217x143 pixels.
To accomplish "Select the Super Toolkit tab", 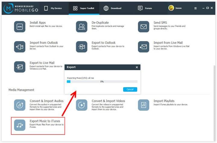I will pyautogui.click(x=84, y=8).
